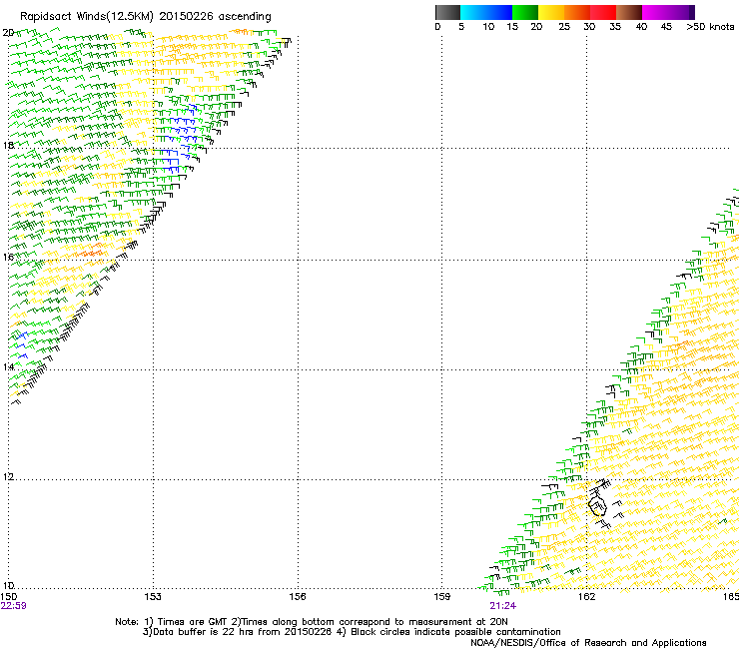Click the NOAA/NESDIS credit line

pos(588,643)
